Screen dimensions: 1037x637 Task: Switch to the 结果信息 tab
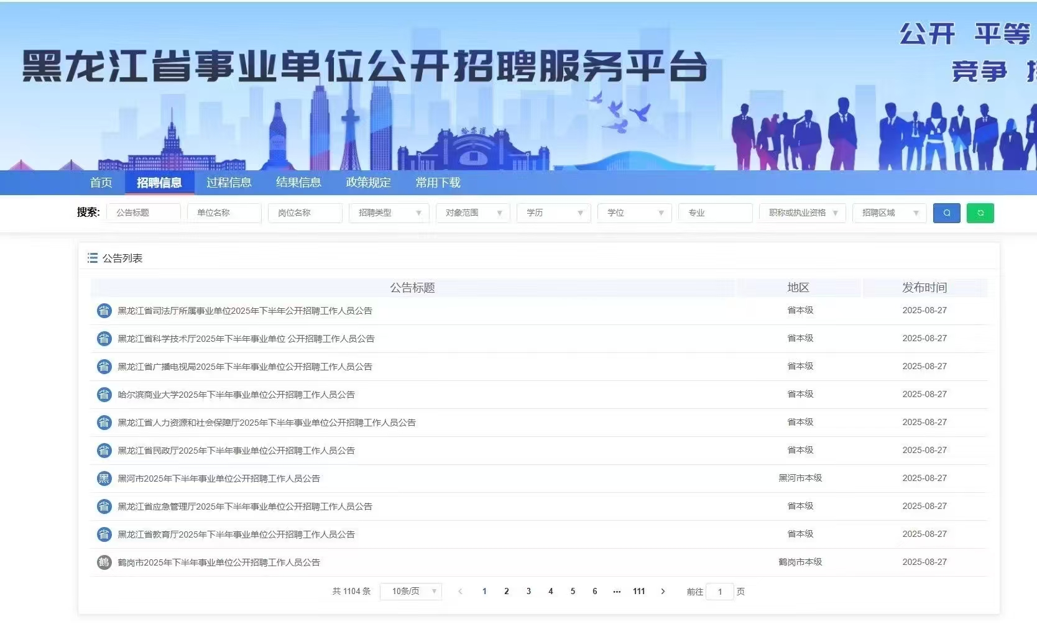[299, 182]
